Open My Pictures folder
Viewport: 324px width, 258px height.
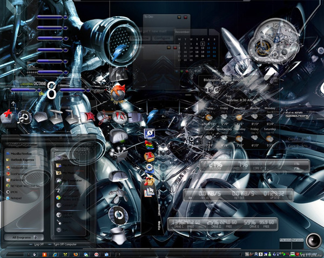[x=67, y=165]
